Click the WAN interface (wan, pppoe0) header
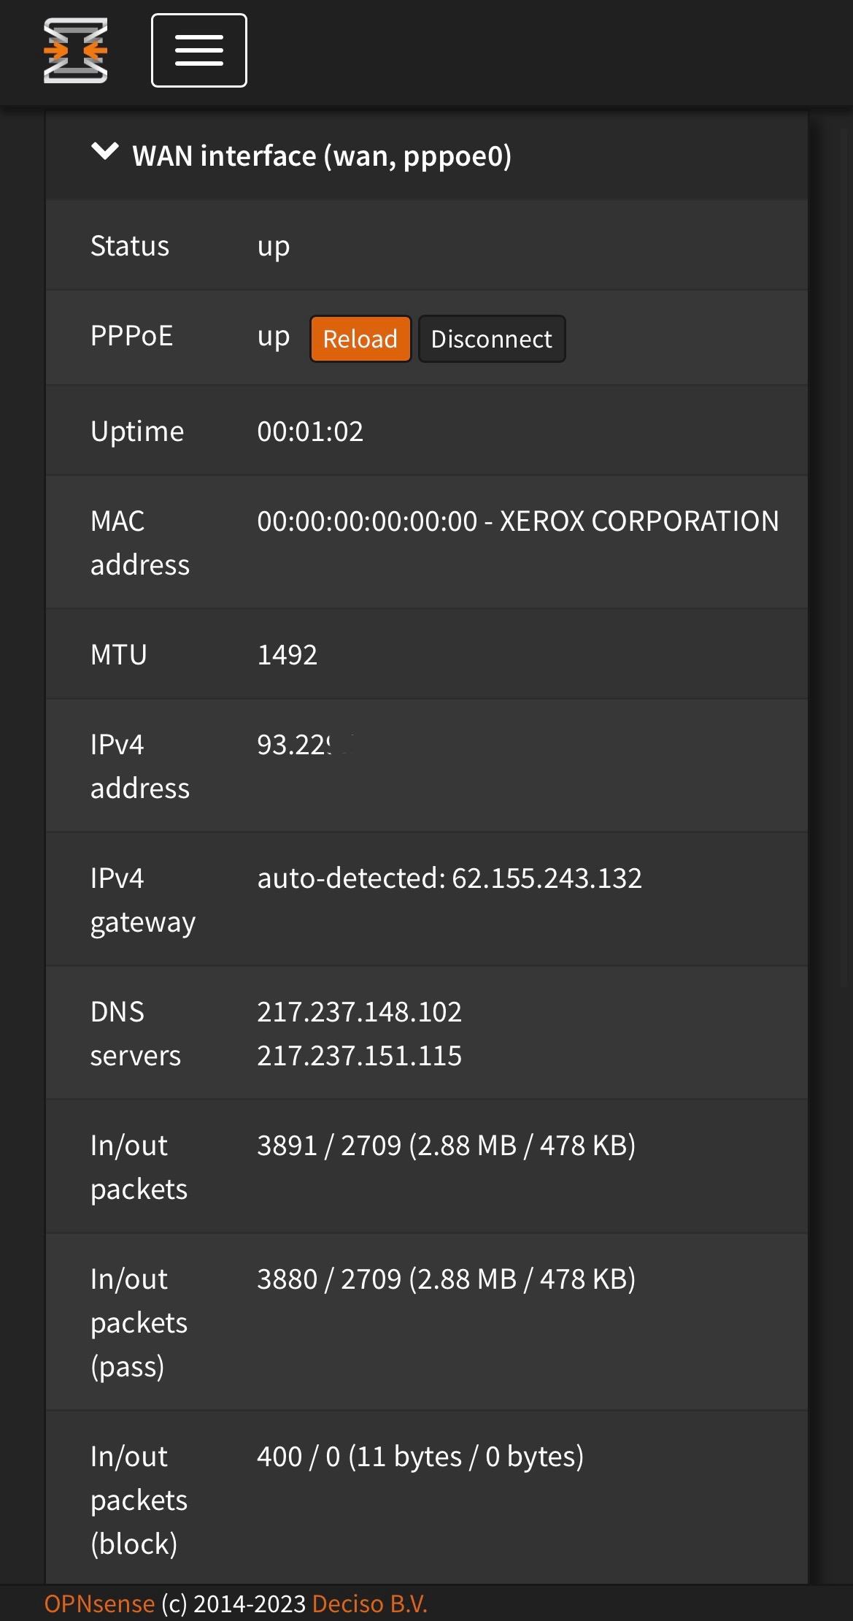The height and width of the screenshot is (1621, 853). pos(322,156)
